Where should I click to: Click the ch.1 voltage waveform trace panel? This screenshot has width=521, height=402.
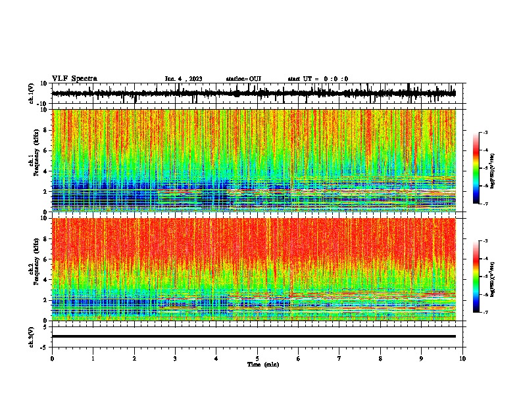point(257,93)
